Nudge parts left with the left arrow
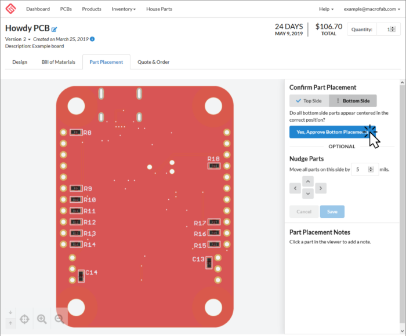 pos(296,188)
